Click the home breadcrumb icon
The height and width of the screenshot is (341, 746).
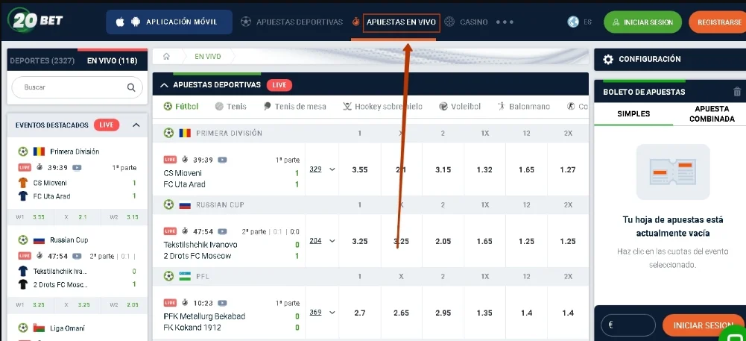click(x=166, y=56)
